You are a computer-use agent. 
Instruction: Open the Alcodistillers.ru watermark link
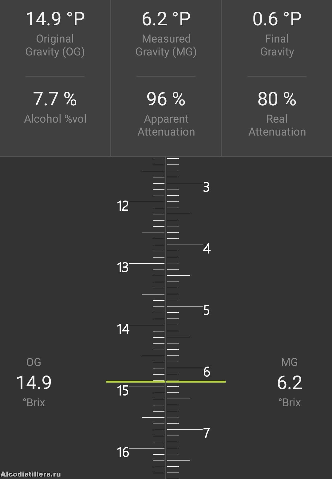pos(31,474)
